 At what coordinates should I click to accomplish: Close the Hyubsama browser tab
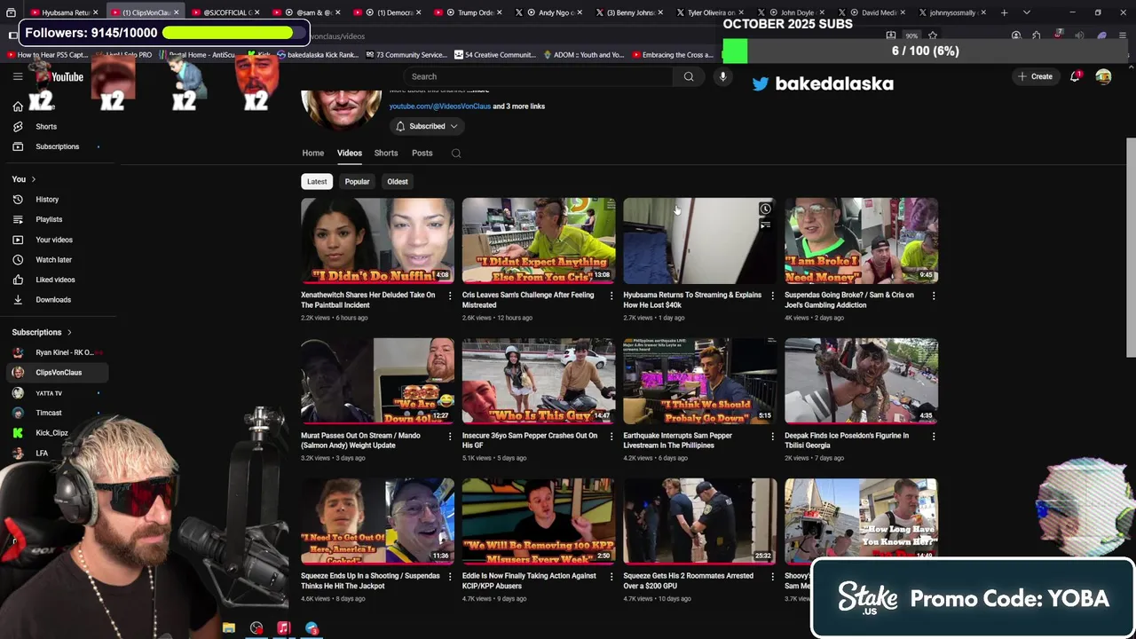click(x=96, y=12)
